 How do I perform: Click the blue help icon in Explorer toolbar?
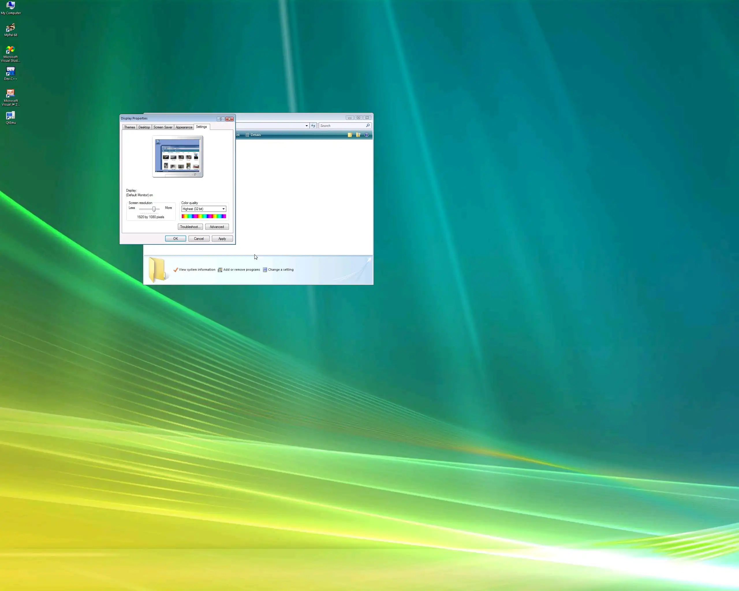point(366,135)
